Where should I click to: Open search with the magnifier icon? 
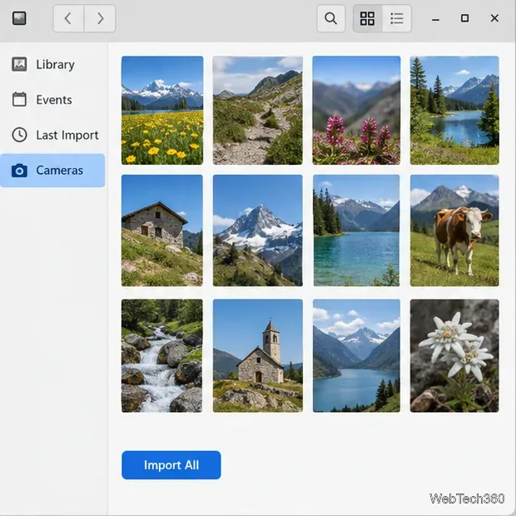330,18
